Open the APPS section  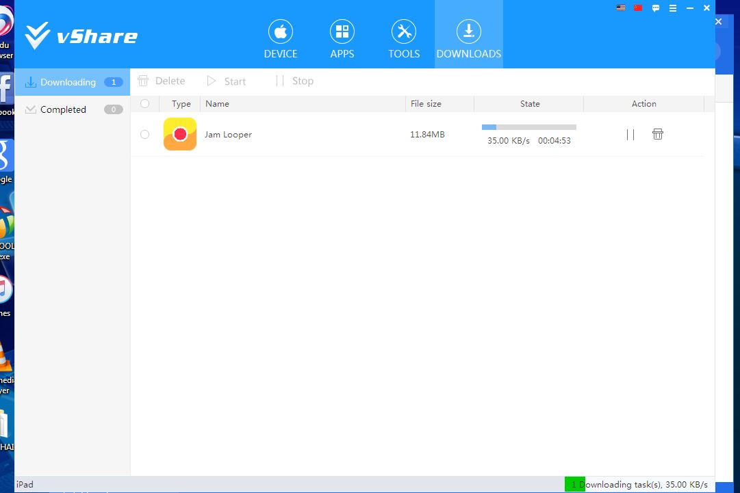pos(342,40)
